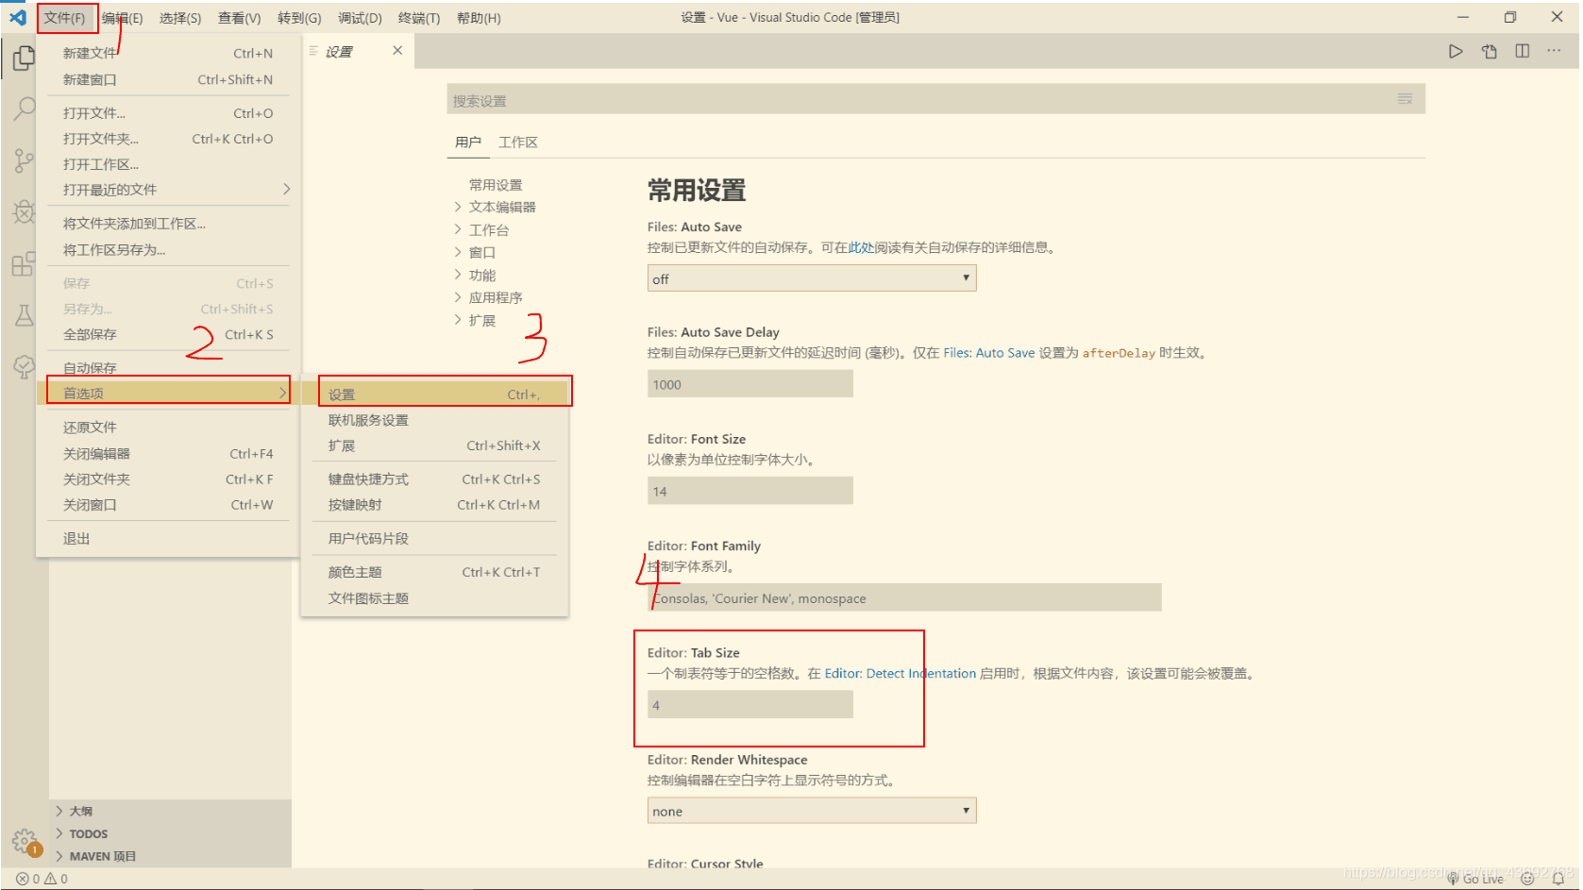Click the Manage gear icon at bottom-left
Screen dimensions: 1583x890
[24, 840]
